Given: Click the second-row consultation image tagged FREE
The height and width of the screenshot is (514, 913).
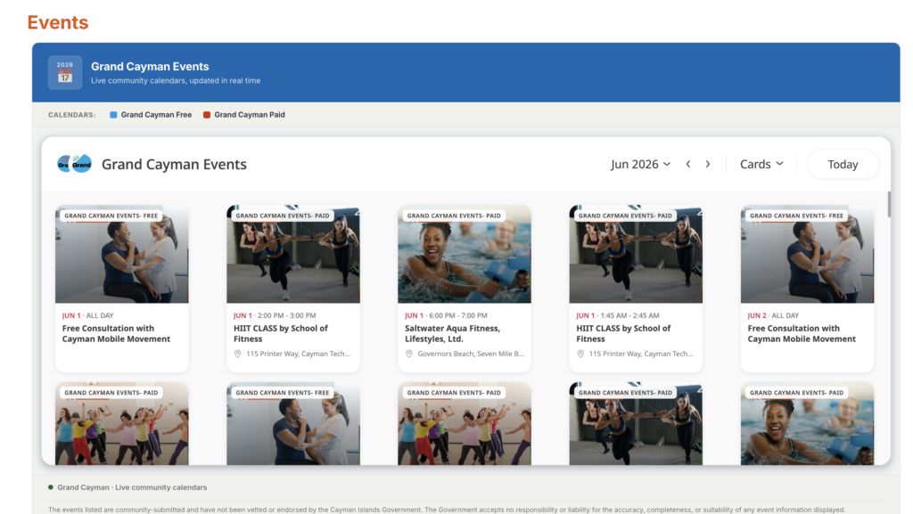Looking at the screenshot, I should point(292,424).
